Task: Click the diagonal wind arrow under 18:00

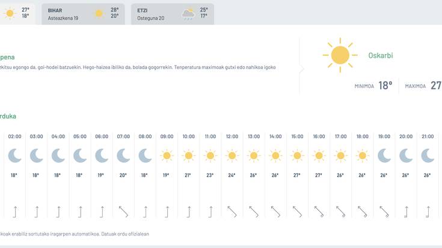Action: pos(362,212)
